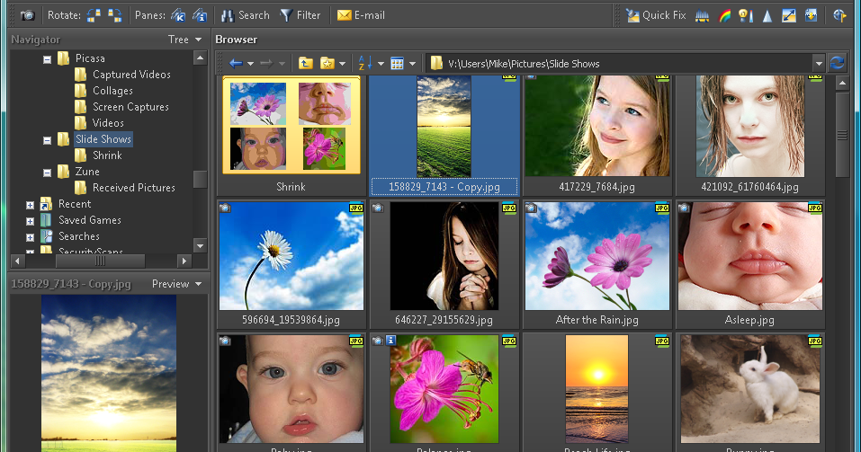Viewport: 861px width, 452px height.
Task: Open the favorite folders icon
Action: 327,64
